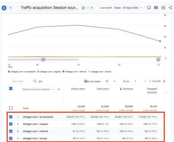Uncheck the chatgpt.com / ai-assistant row
This screenshot has width=174, height=142.
[11, 117]
